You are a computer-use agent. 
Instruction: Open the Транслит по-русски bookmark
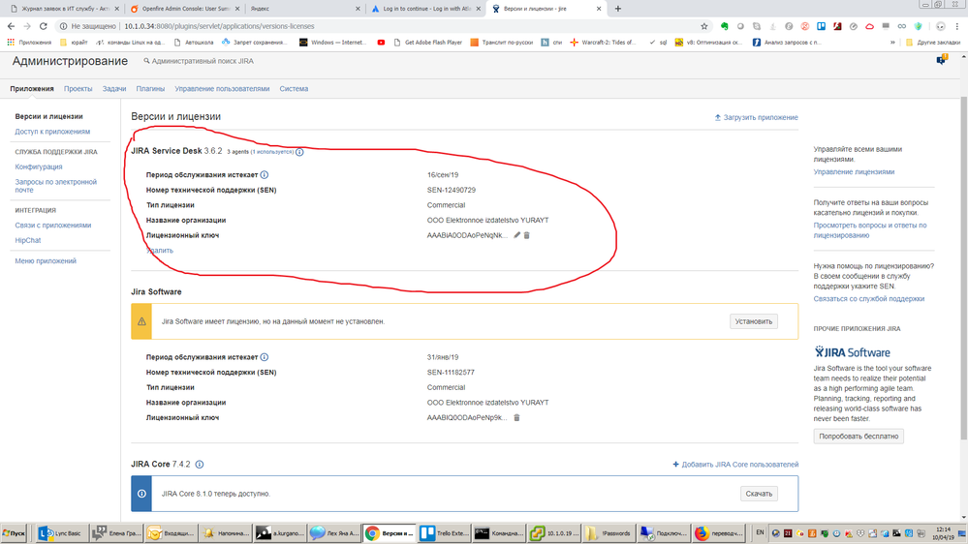click(x=501, y=43)
